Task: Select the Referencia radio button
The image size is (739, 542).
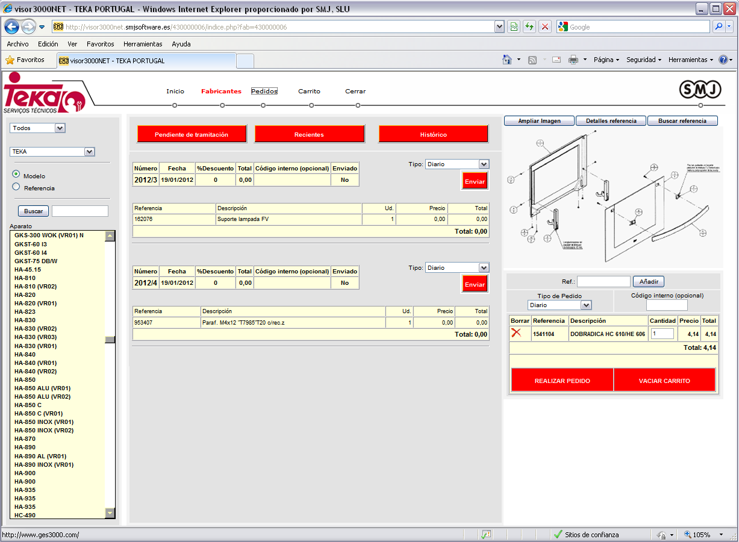Action: (x=16, y=187)
